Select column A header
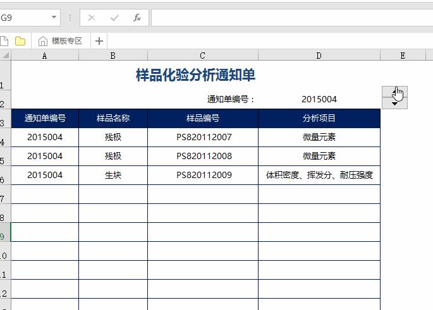 point(45,56)
